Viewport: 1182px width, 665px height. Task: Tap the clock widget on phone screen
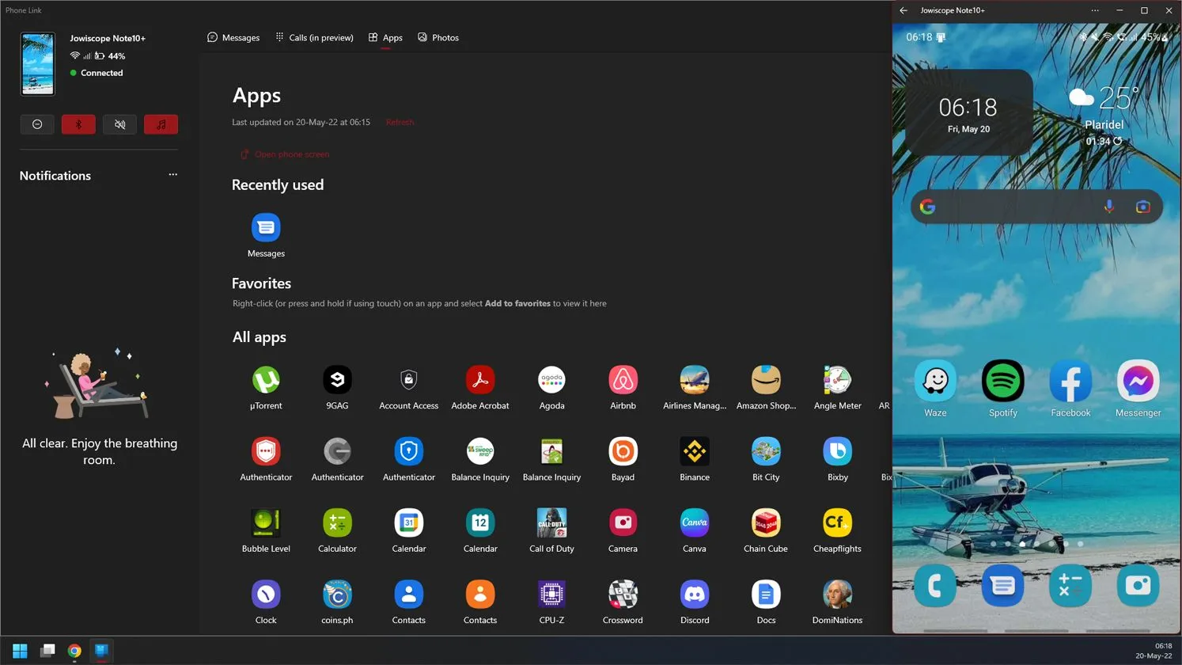[968, 112]
